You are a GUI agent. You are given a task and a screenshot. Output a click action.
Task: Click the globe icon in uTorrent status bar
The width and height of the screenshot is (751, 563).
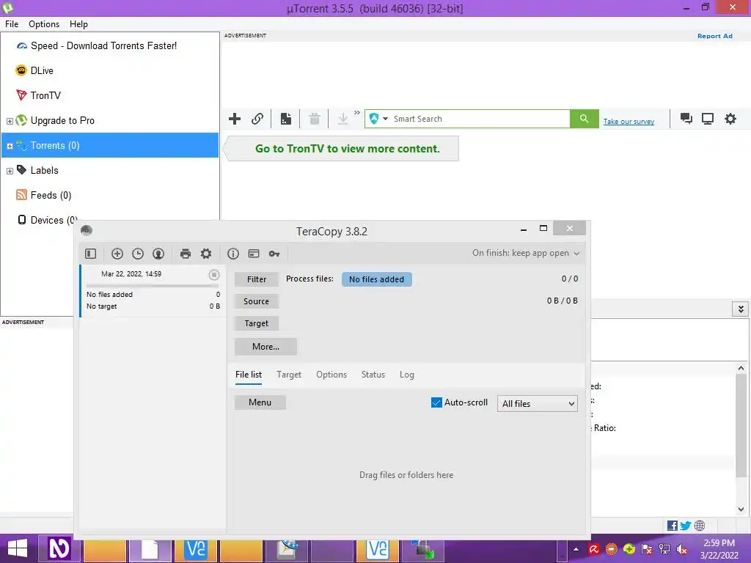click(x=699, y=526)
